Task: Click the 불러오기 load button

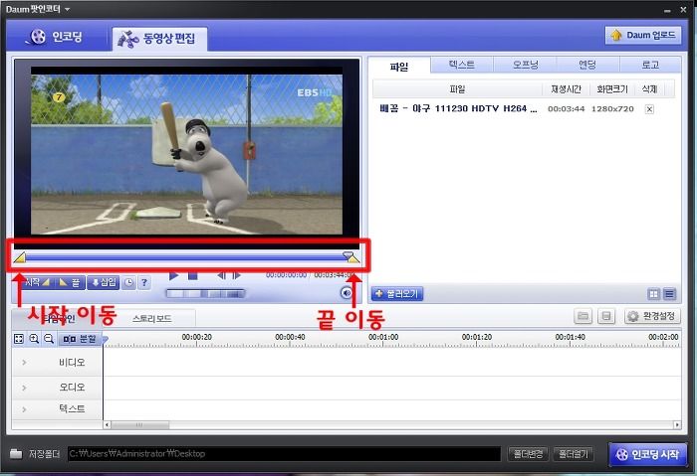Action: tap(397, 294)
